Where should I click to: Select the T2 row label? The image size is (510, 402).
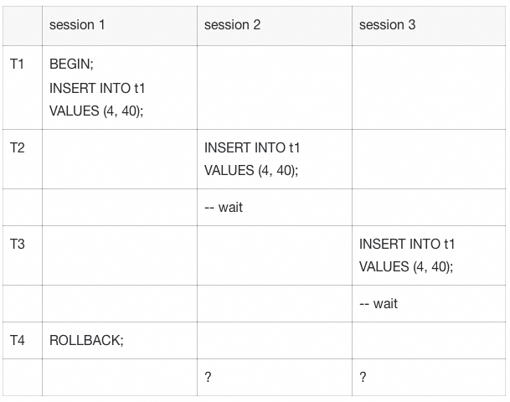click(18, 147)
